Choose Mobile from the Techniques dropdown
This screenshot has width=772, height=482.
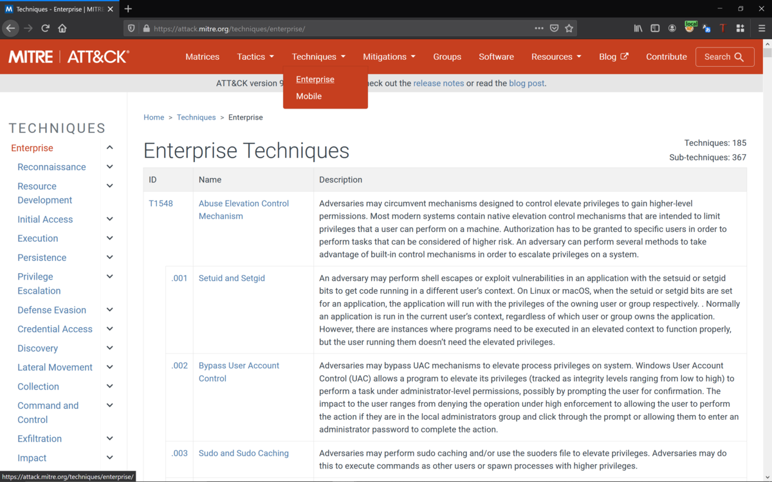pyautogui.click(x=309, y=96)
